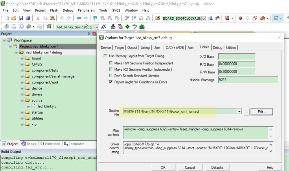Start debug session with the magnifier d icon
The width and height of the screenshot is (289, 171).
[x=227, y=18]
